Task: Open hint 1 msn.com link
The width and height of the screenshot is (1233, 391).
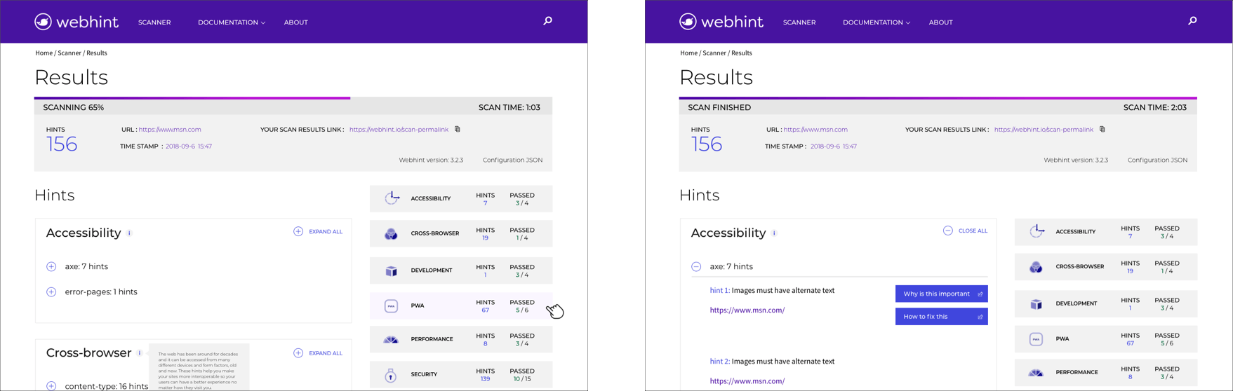Action: click(747, 310)
